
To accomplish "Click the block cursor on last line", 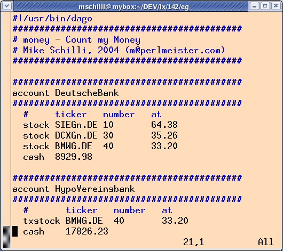I will [15, 231].
